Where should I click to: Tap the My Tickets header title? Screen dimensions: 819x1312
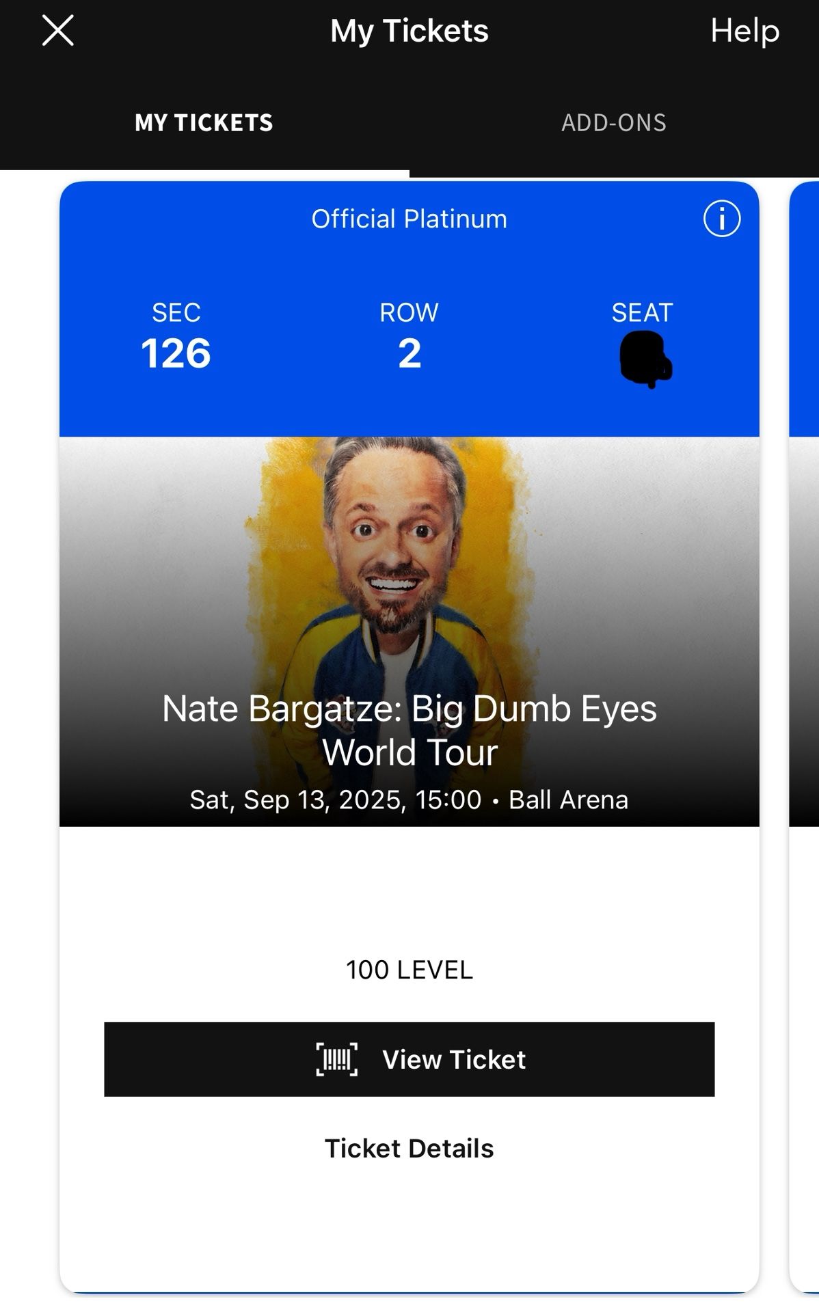point(409,31)
